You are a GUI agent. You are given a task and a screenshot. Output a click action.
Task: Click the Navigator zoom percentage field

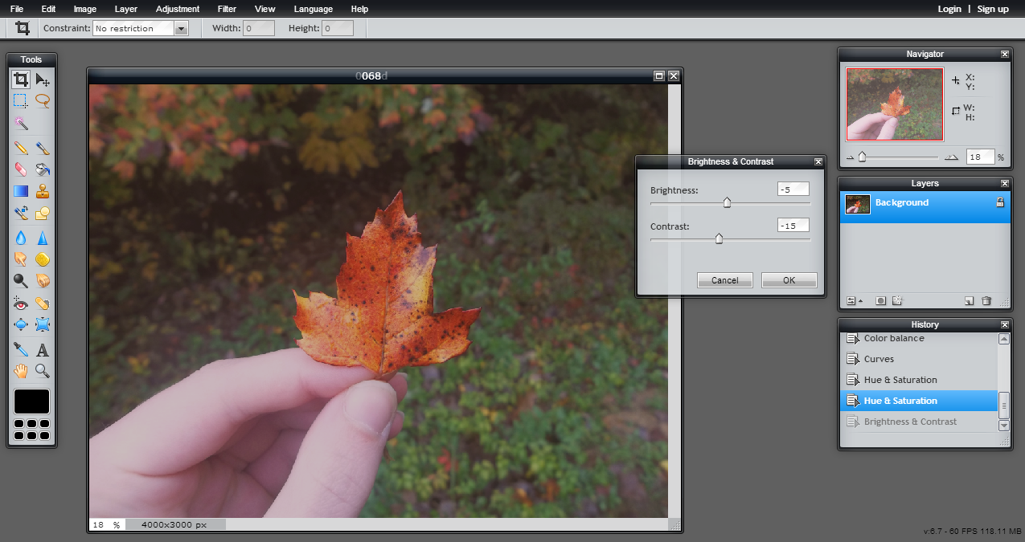pyautogui.click(x=980, y=157)
